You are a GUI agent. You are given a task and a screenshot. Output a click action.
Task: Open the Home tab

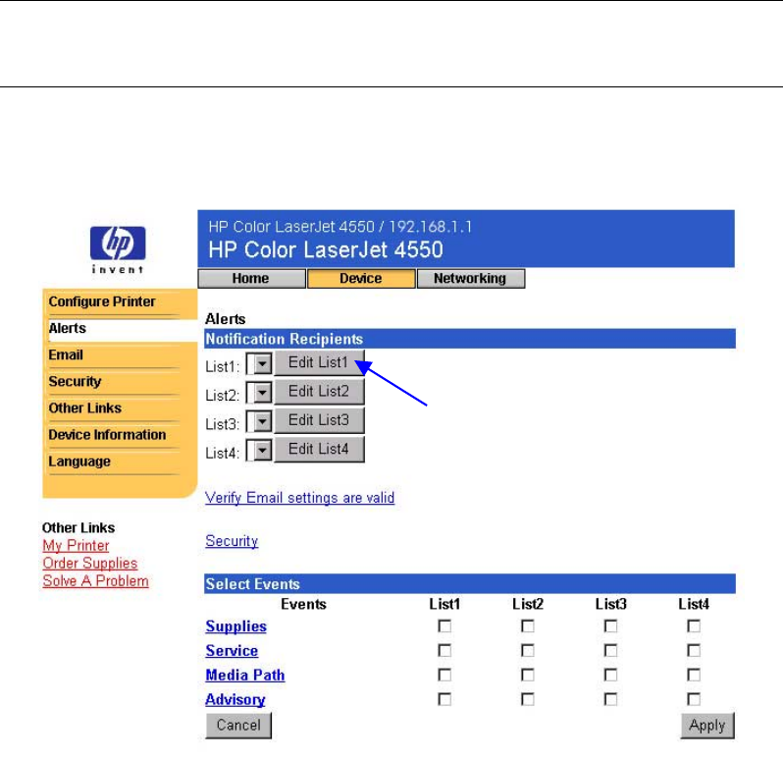click(x=251, y=278)
